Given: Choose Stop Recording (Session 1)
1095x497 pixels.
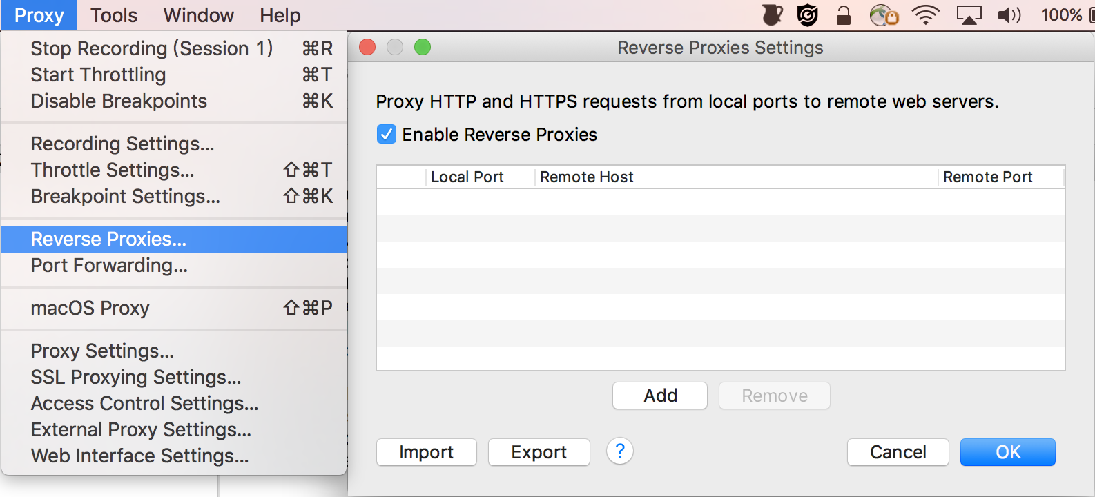Looking at the screenshot, I should click(174, 48).
